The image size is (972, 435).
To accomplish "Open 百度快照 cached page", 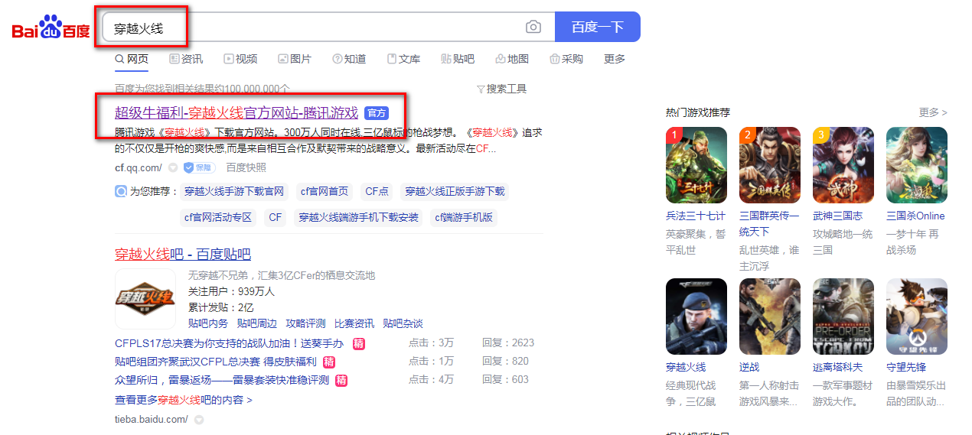I will 246,167.
